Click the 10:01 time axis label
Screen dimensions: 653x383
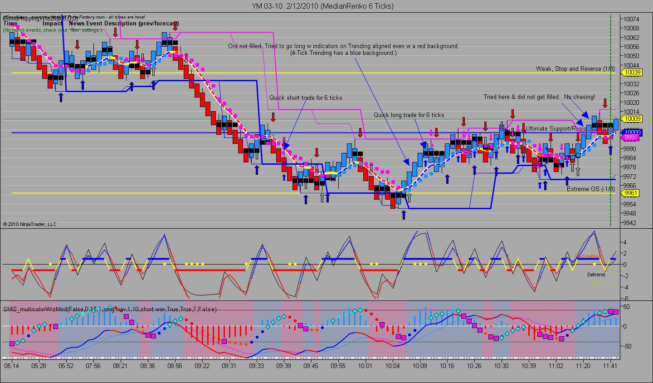tap(365, 365)
